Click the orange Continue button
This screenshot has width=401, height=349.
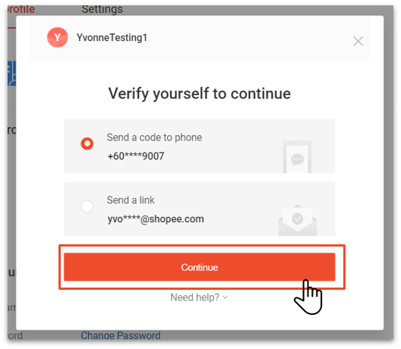point(199,267)
